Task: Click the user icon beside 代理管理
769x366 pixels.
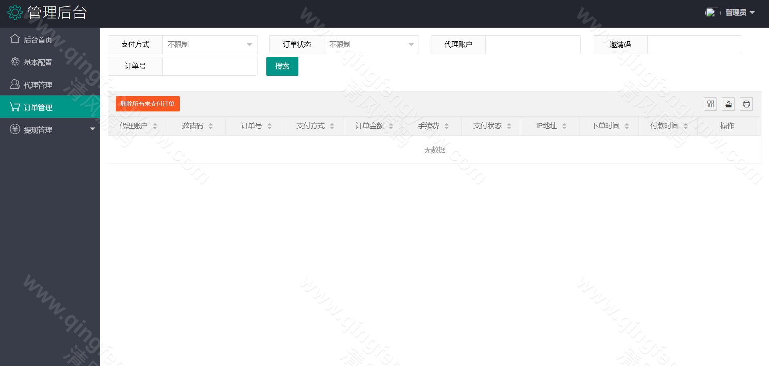Action: point(15,84)
